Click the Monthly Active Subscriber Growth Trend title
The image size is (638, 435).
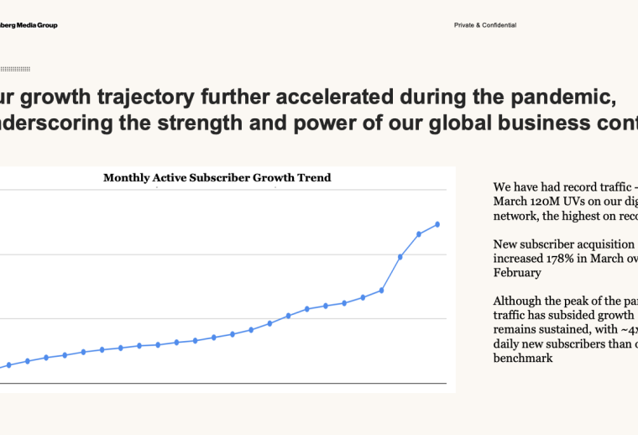tap(217, 177)
